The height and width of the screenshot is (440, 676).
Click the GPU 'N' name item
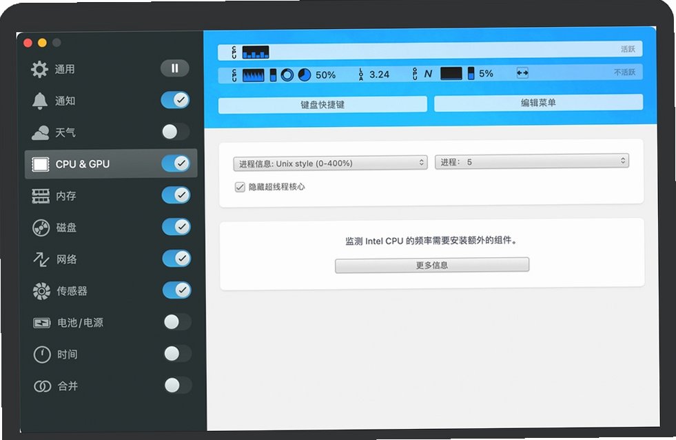click(428, 74)
